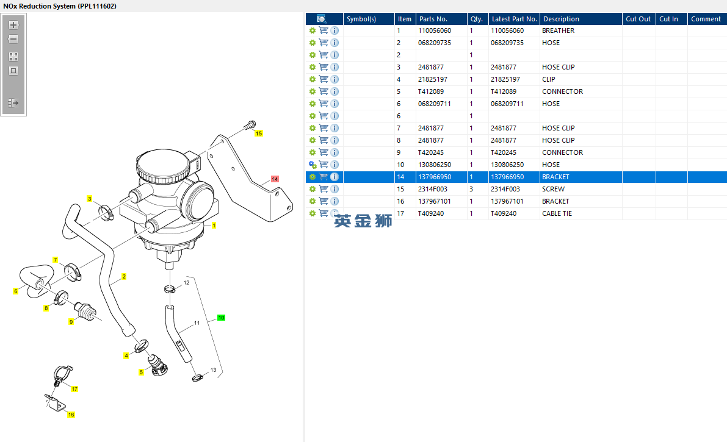
Task: Click the list export arrow icon
Action: point(13,103)
